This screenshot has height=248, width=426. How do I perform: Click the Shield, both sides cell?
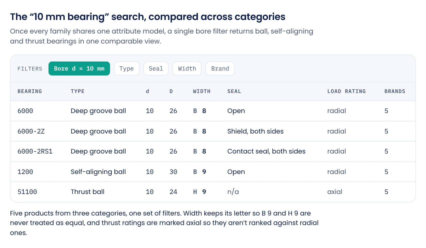point(255,131)
